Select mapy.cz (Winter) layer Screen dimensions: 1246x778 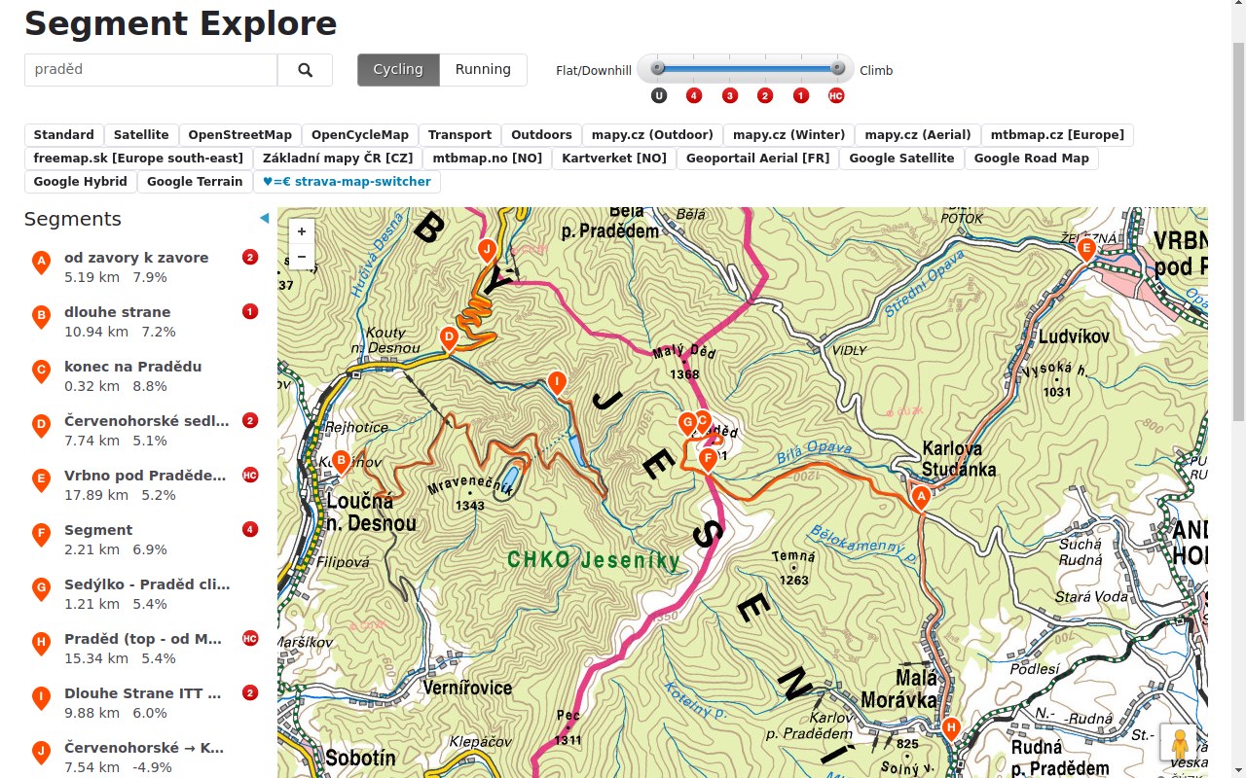tap(789, 135)
